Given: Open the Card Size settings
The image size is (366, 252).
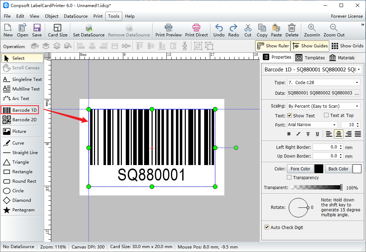Looking at the screenshot, I should coord(58,30).
